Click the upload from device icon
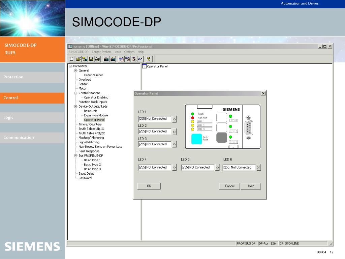This screenshot has width=345, height=259. [x=113, y=59]
